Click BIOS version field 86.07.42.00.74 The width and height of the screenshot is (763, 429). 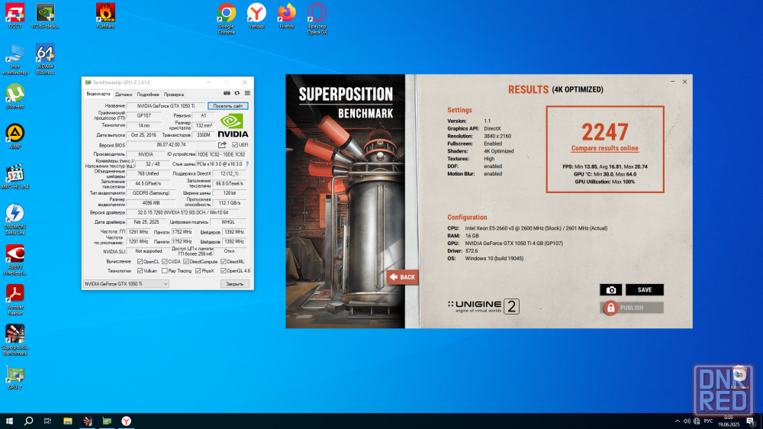click(x=171, y=144)
